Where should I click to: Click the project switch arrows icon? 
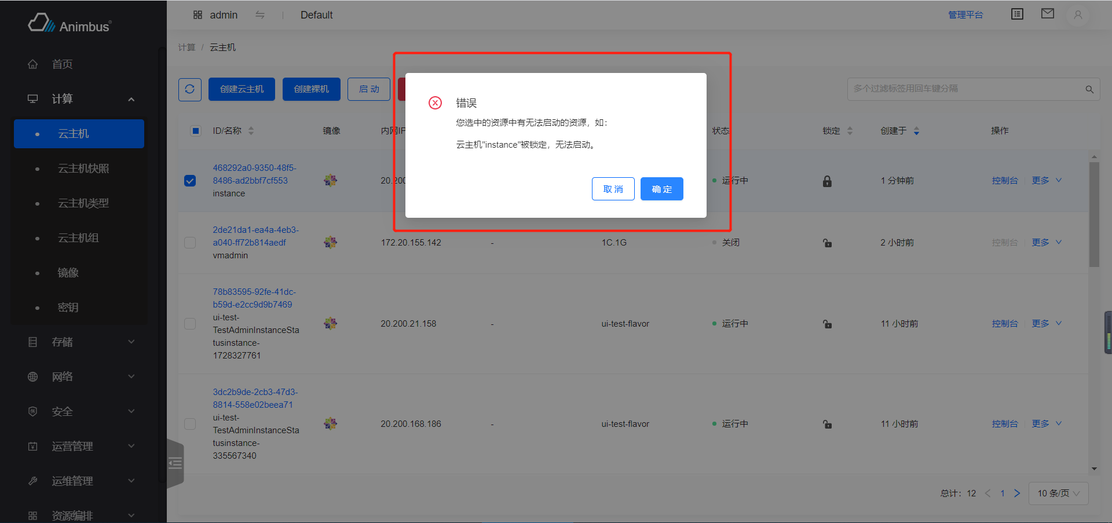(260, 15)
